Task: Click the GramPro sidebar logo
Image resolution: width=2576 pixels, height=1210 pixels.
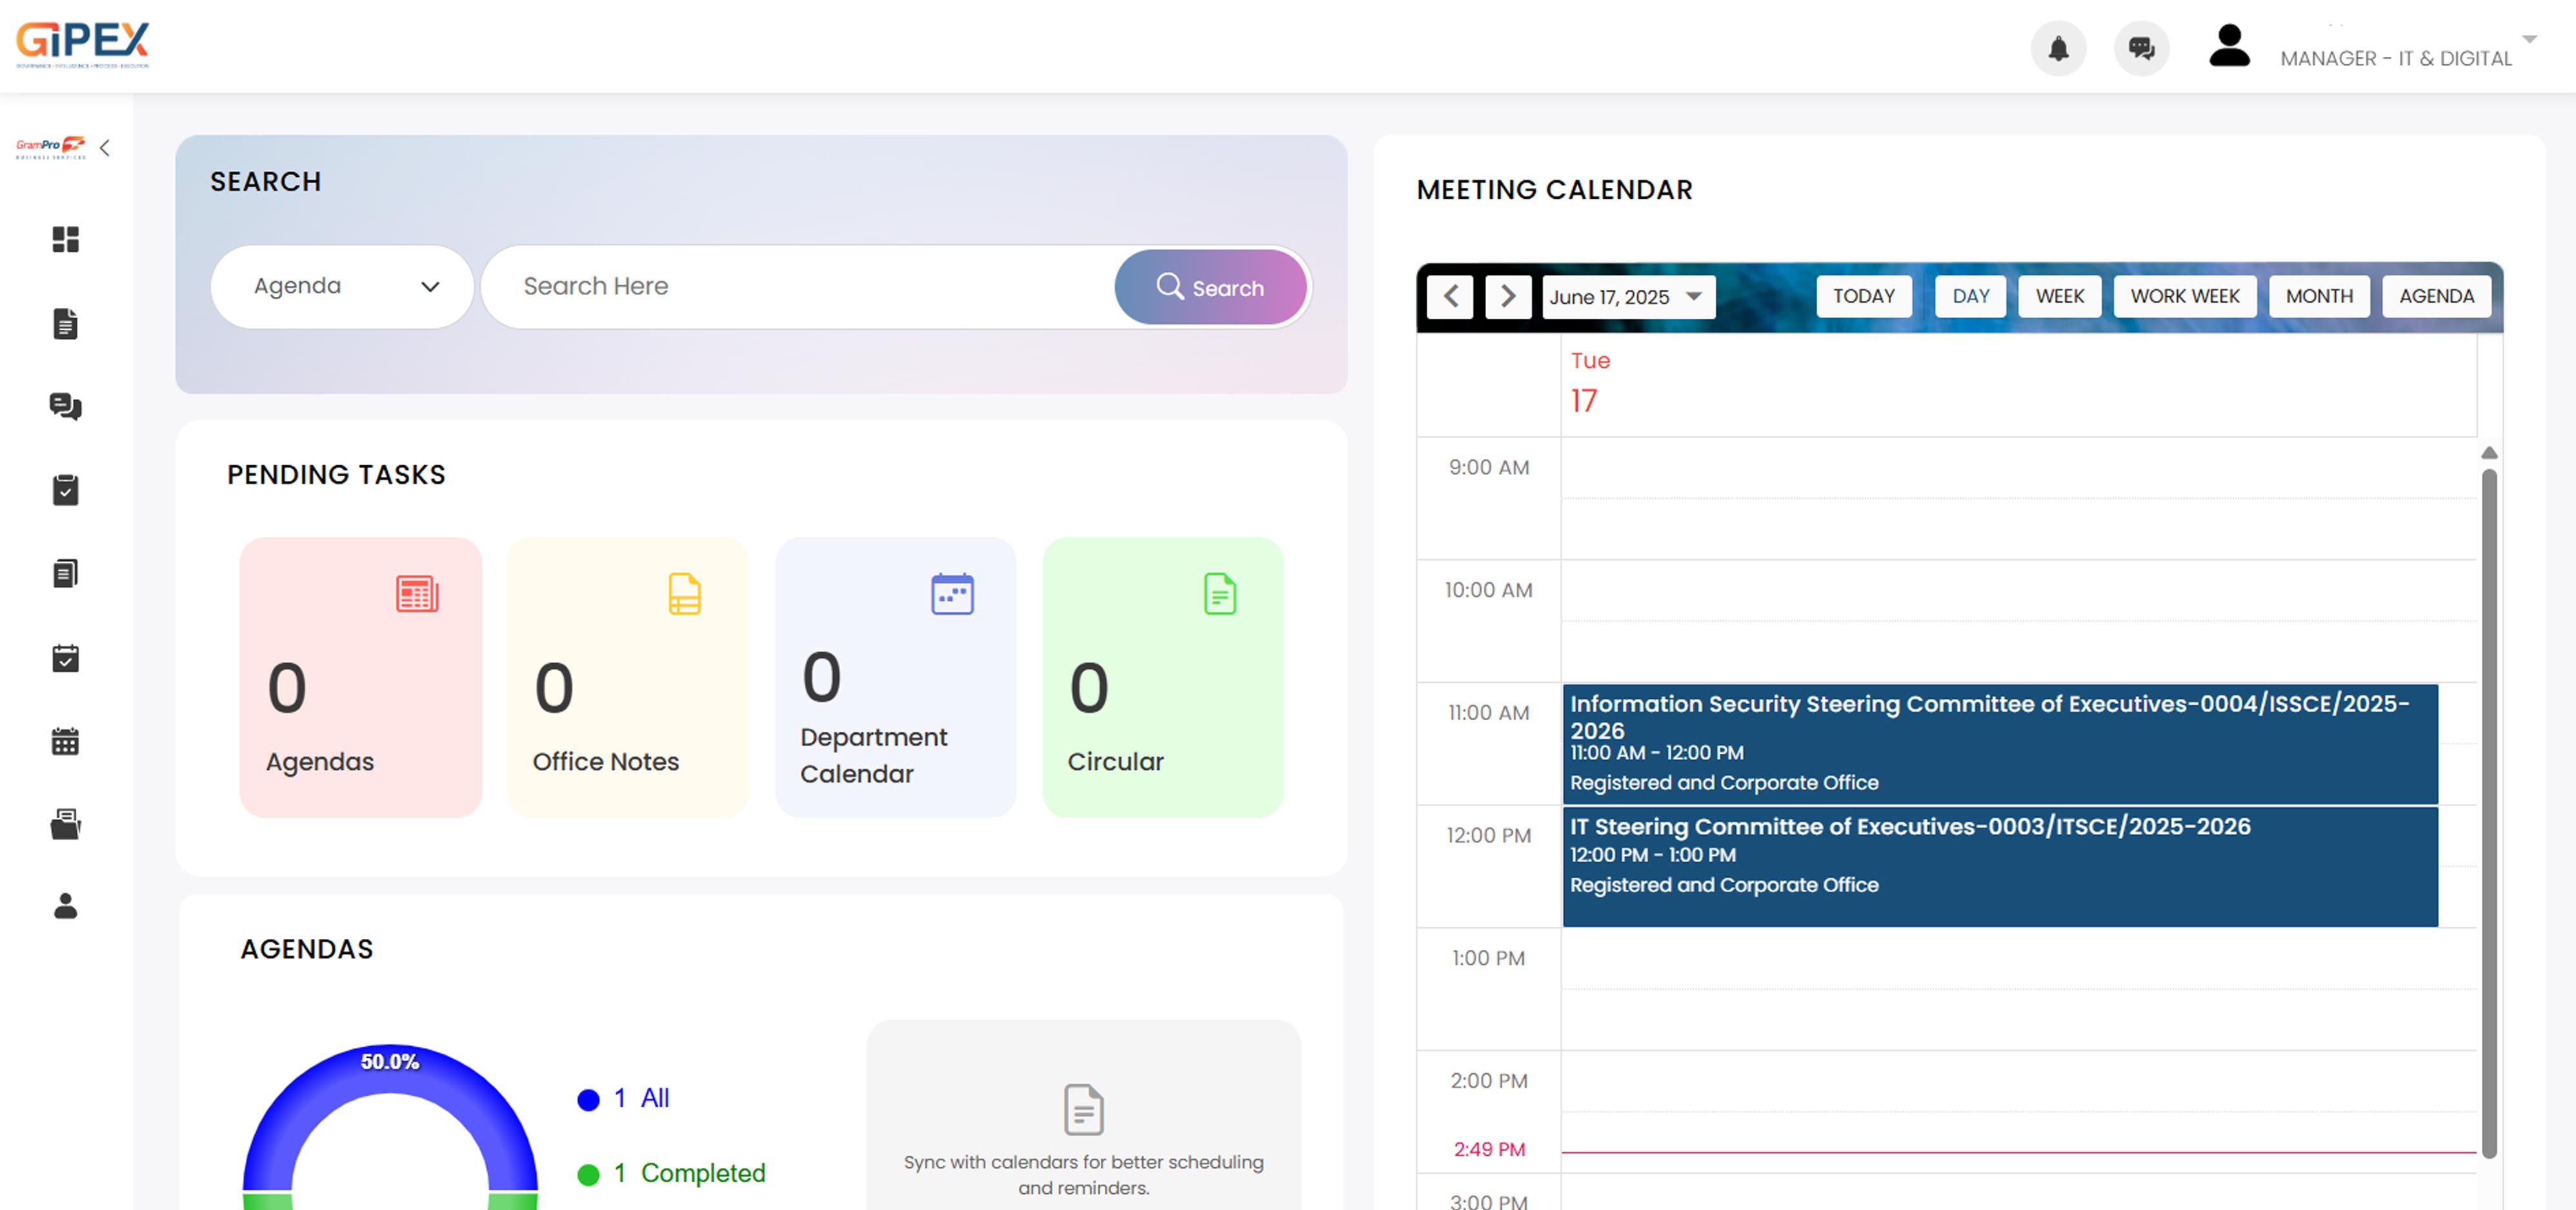Action: (50, 147)
